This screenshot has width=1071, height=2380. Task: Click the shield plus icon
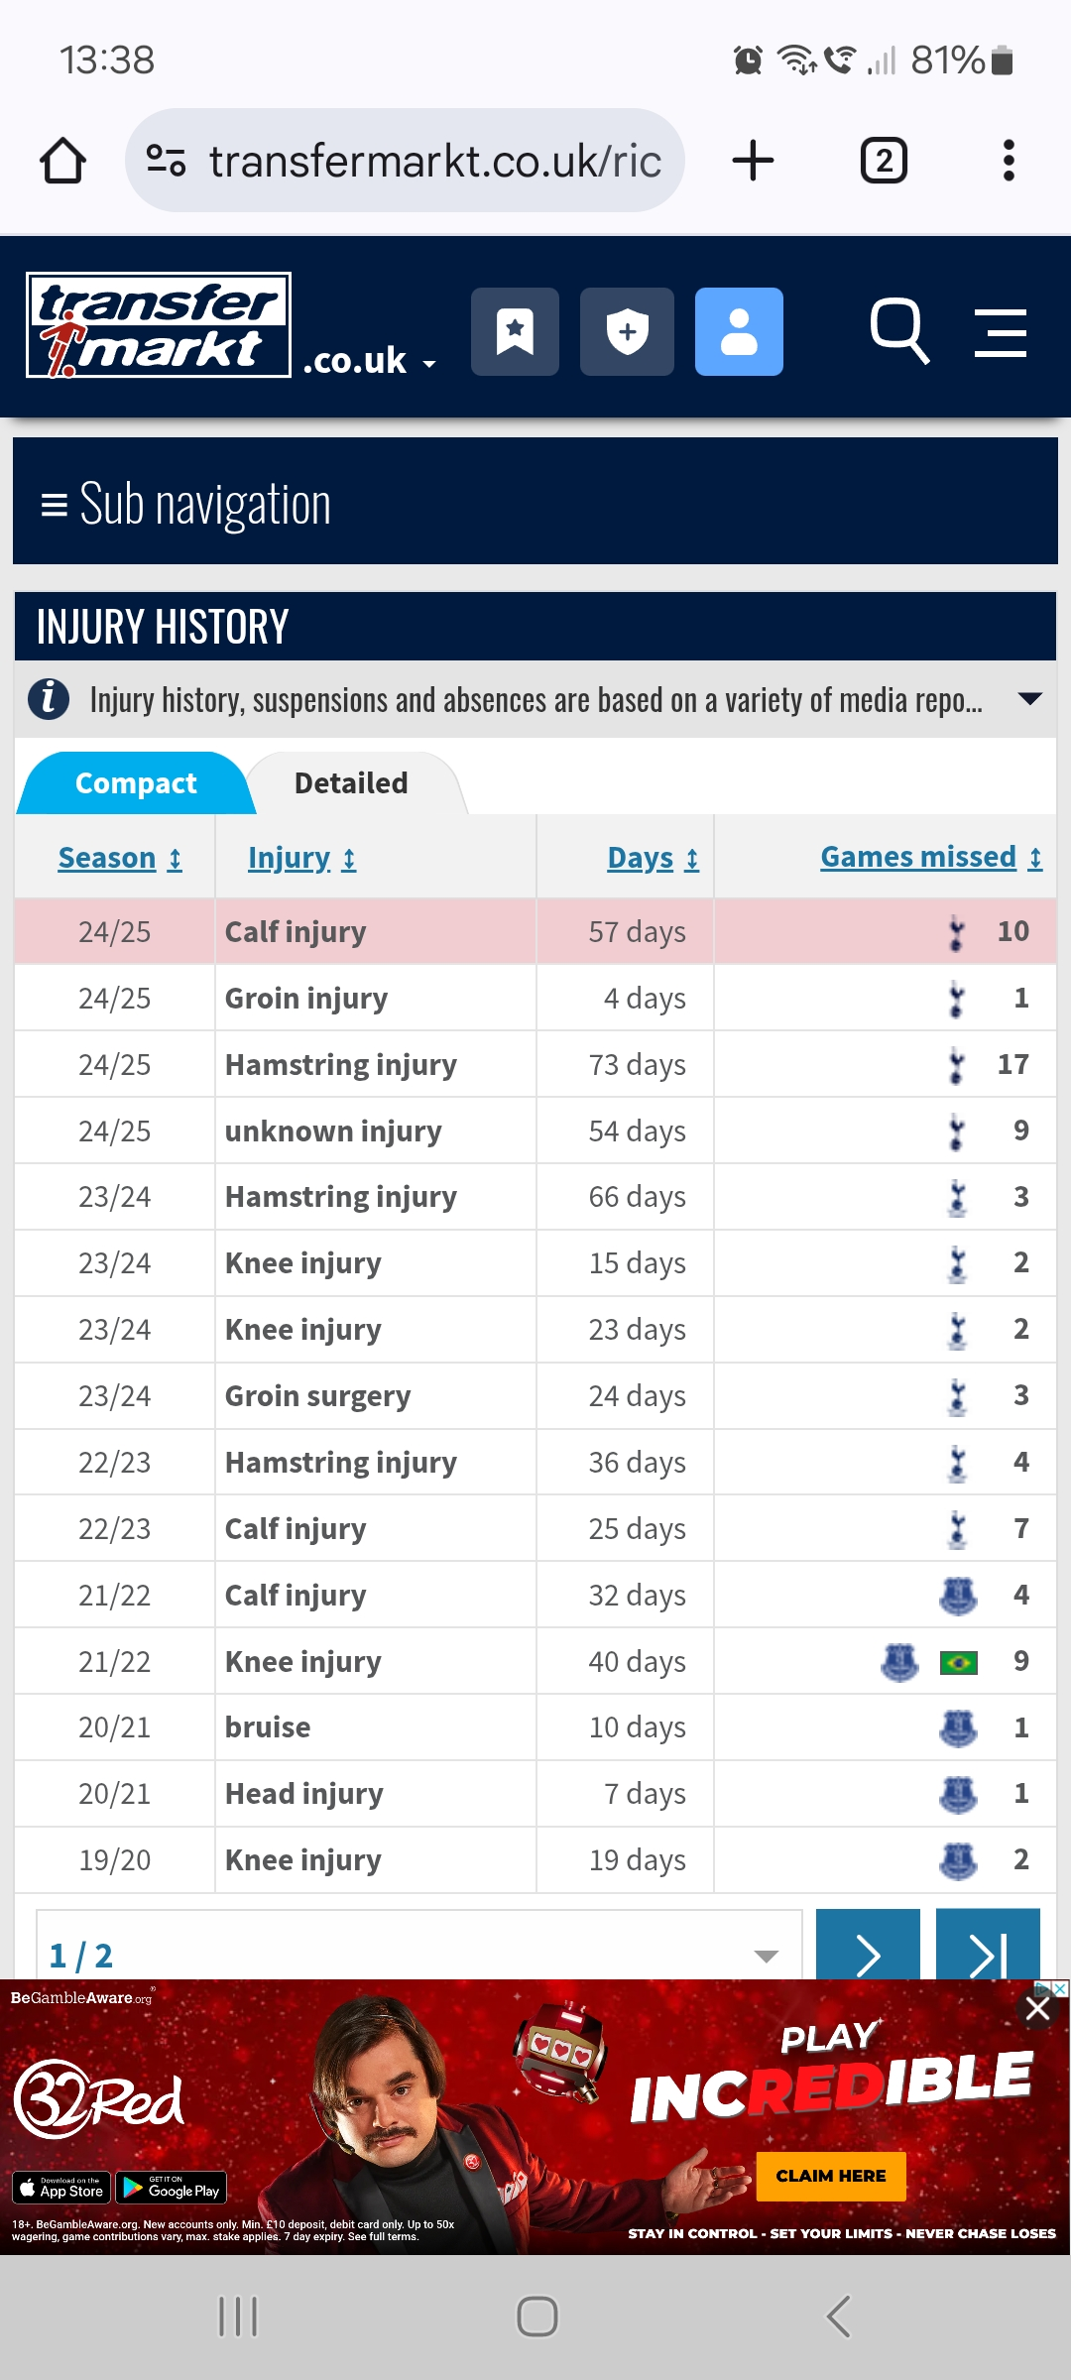pyautogui.click(x=627, y=332)
